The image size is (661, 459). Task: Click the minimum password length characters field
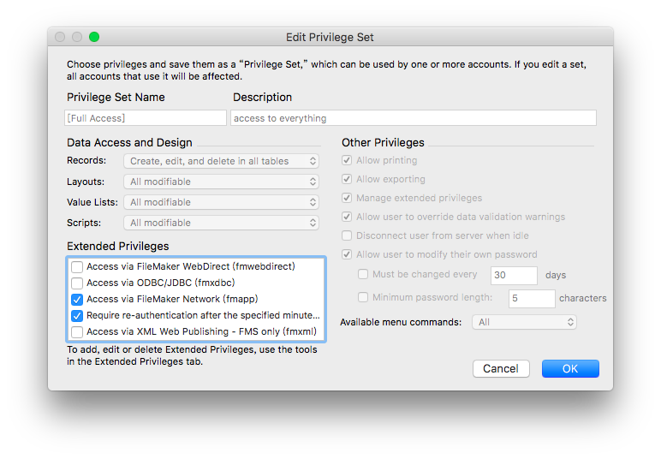tap(532, 298)
